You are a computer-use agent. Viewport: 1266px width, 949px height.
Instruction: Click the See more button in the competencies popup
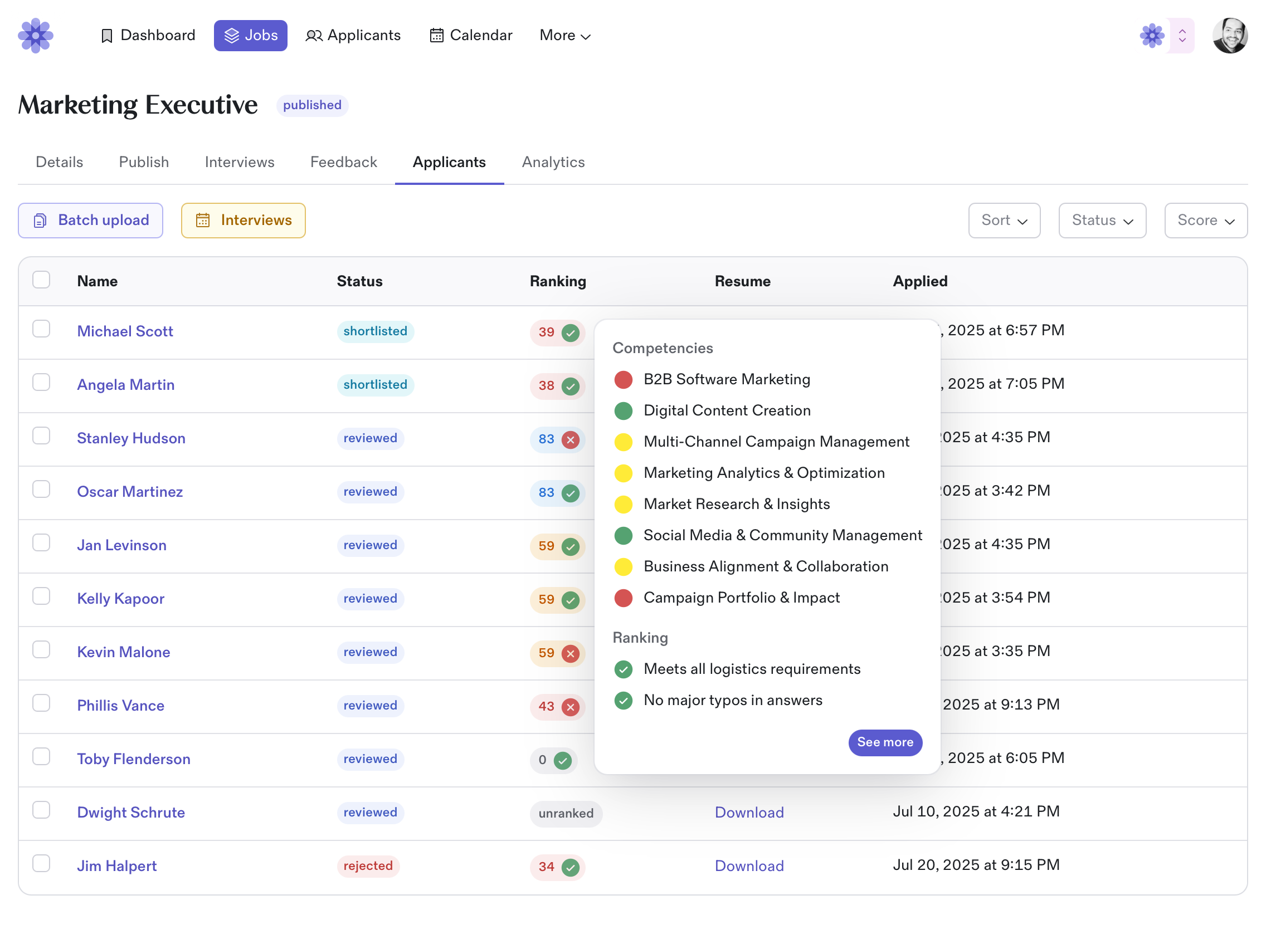pyautogui.click(x=885, y=742)
